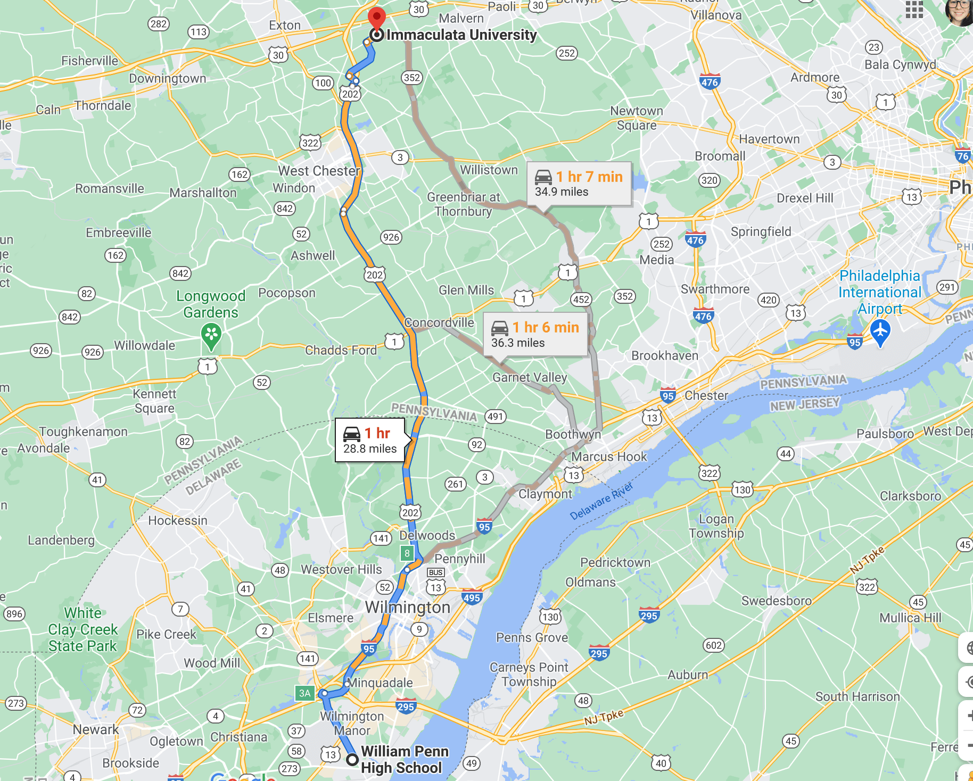Click the BUS station icon near Pennyhill

(435, 572)
